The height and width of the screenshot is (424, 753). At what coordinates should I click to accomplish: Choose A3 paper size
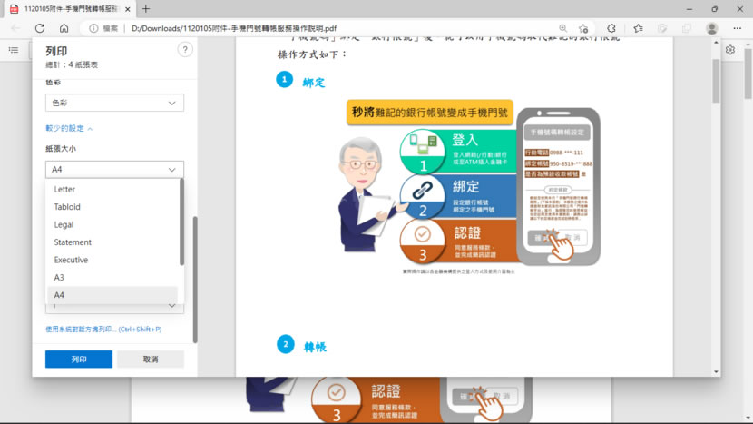pyautogui.click(x=59, y=278)
